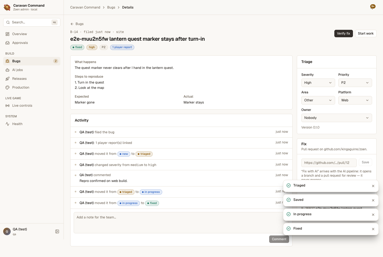Open the notifications badge icon
Image resolution: width=383 pixels, height=257 pixels.
coord(373,7)
